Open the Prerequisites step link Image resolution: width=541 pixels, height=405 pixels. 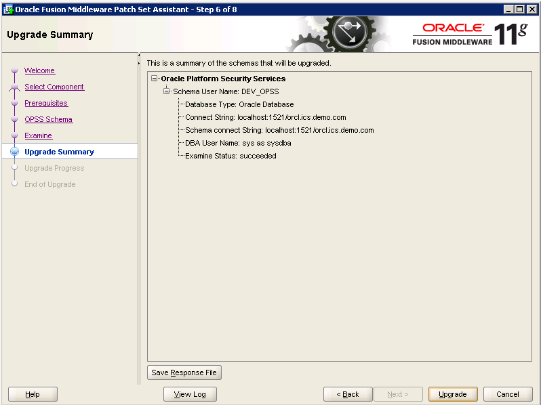tap(46, 103)
